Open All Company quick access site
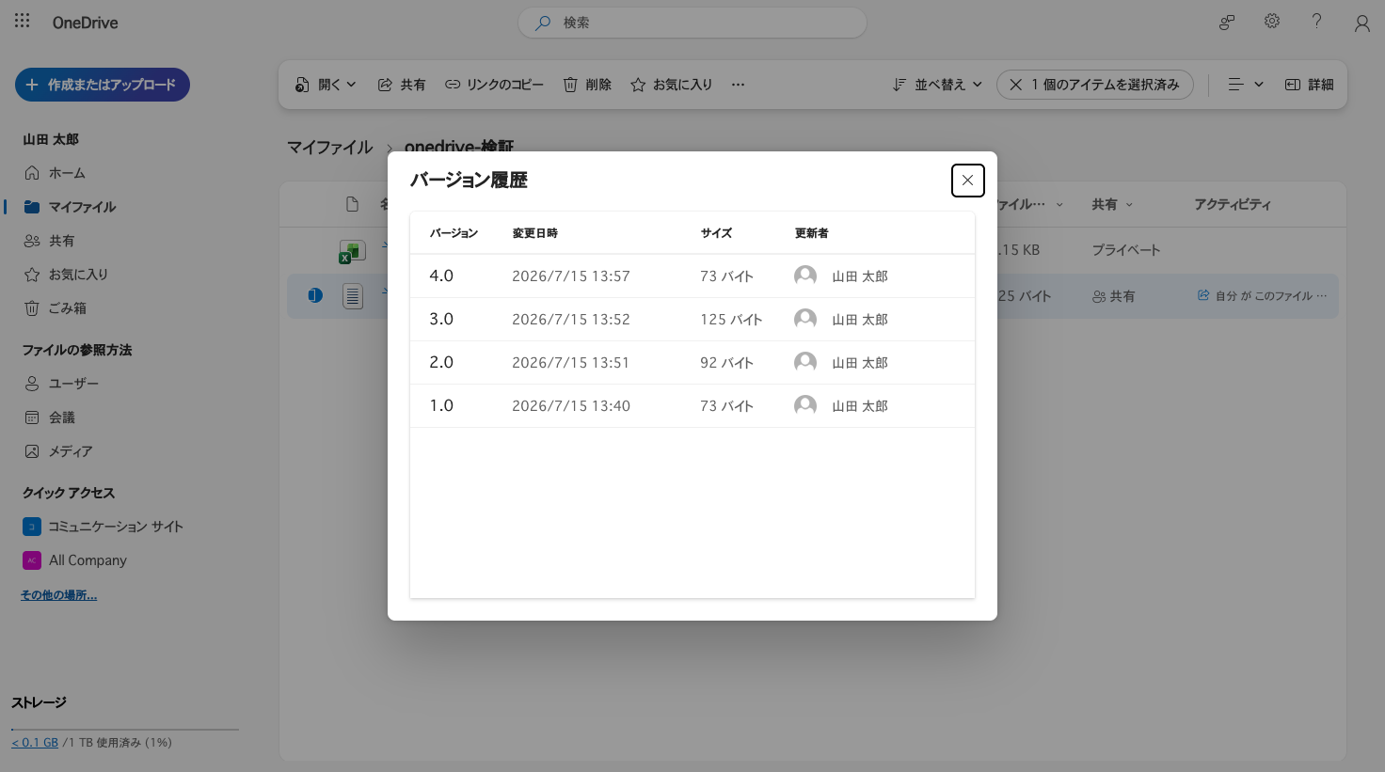1385x772 pixels. pos(75,560)
